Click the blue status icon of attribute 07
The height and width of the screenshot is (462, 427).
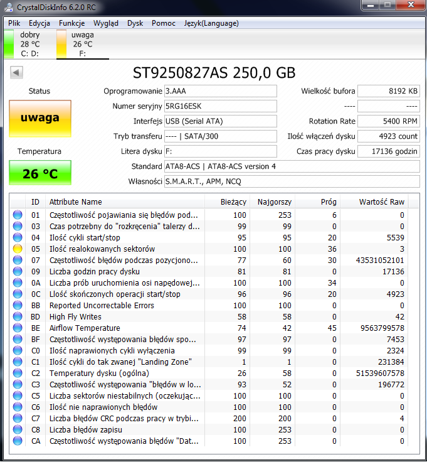(18, 260)
